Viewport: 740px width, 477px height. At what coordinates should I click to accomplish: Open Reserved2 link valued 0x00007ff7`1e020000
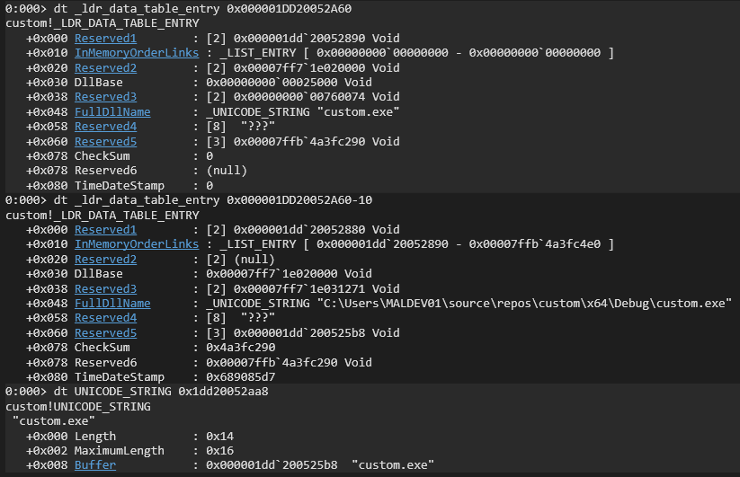pos(105,67)
